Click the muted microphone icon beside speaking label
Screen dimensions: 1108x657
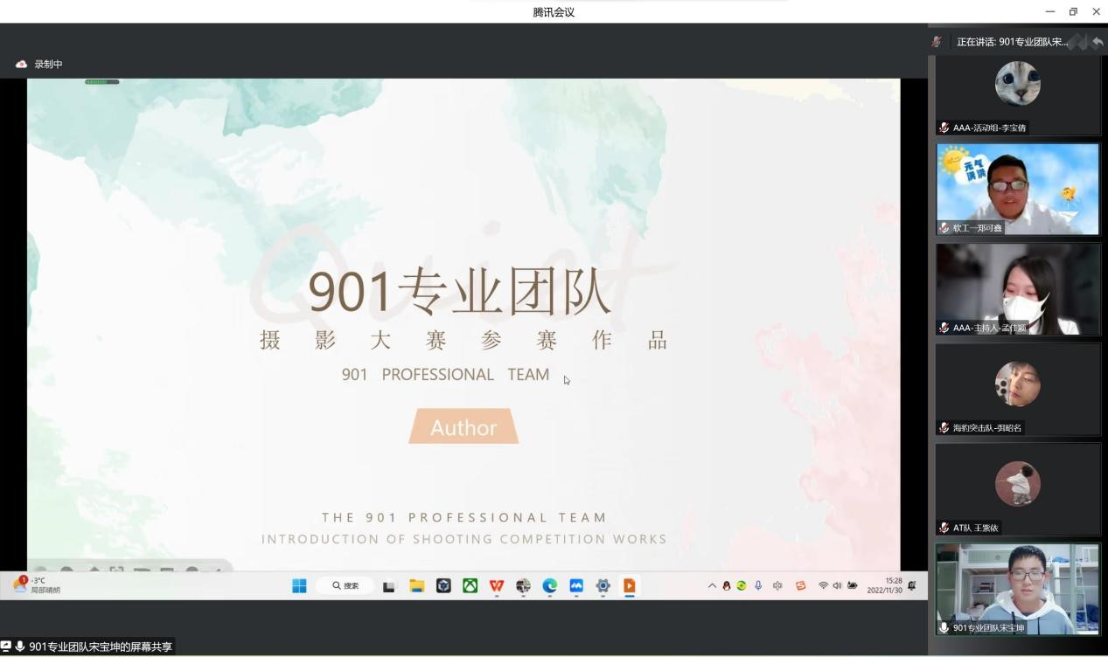937,42
